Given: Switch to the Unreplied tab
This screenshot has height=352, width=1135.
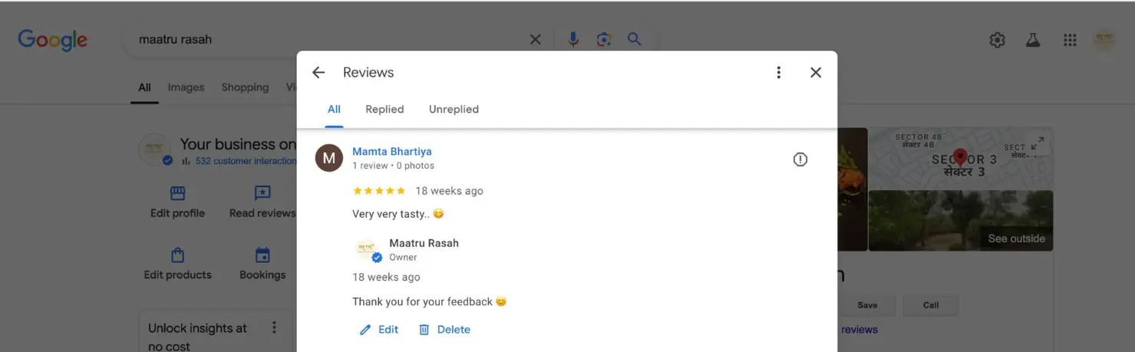Looking at the screenshot, I should (454, 110).
